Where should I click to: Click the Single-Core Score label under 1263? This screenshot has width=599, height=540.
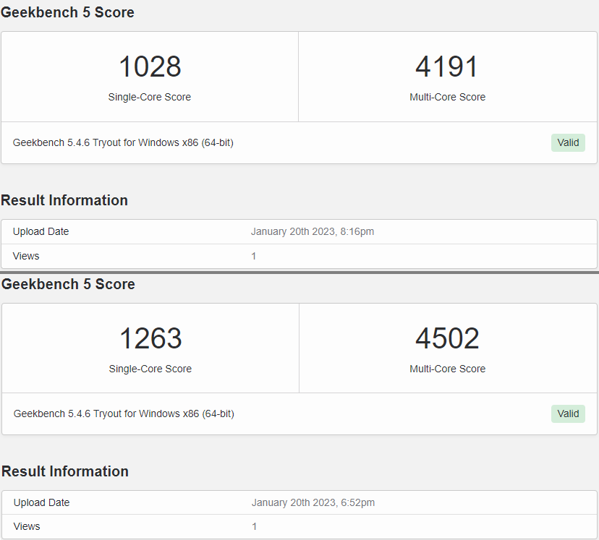(x=150, y=369)
